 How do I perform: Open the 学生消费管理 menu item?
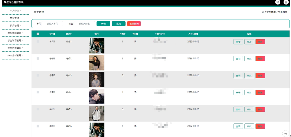tap(15, 48)
